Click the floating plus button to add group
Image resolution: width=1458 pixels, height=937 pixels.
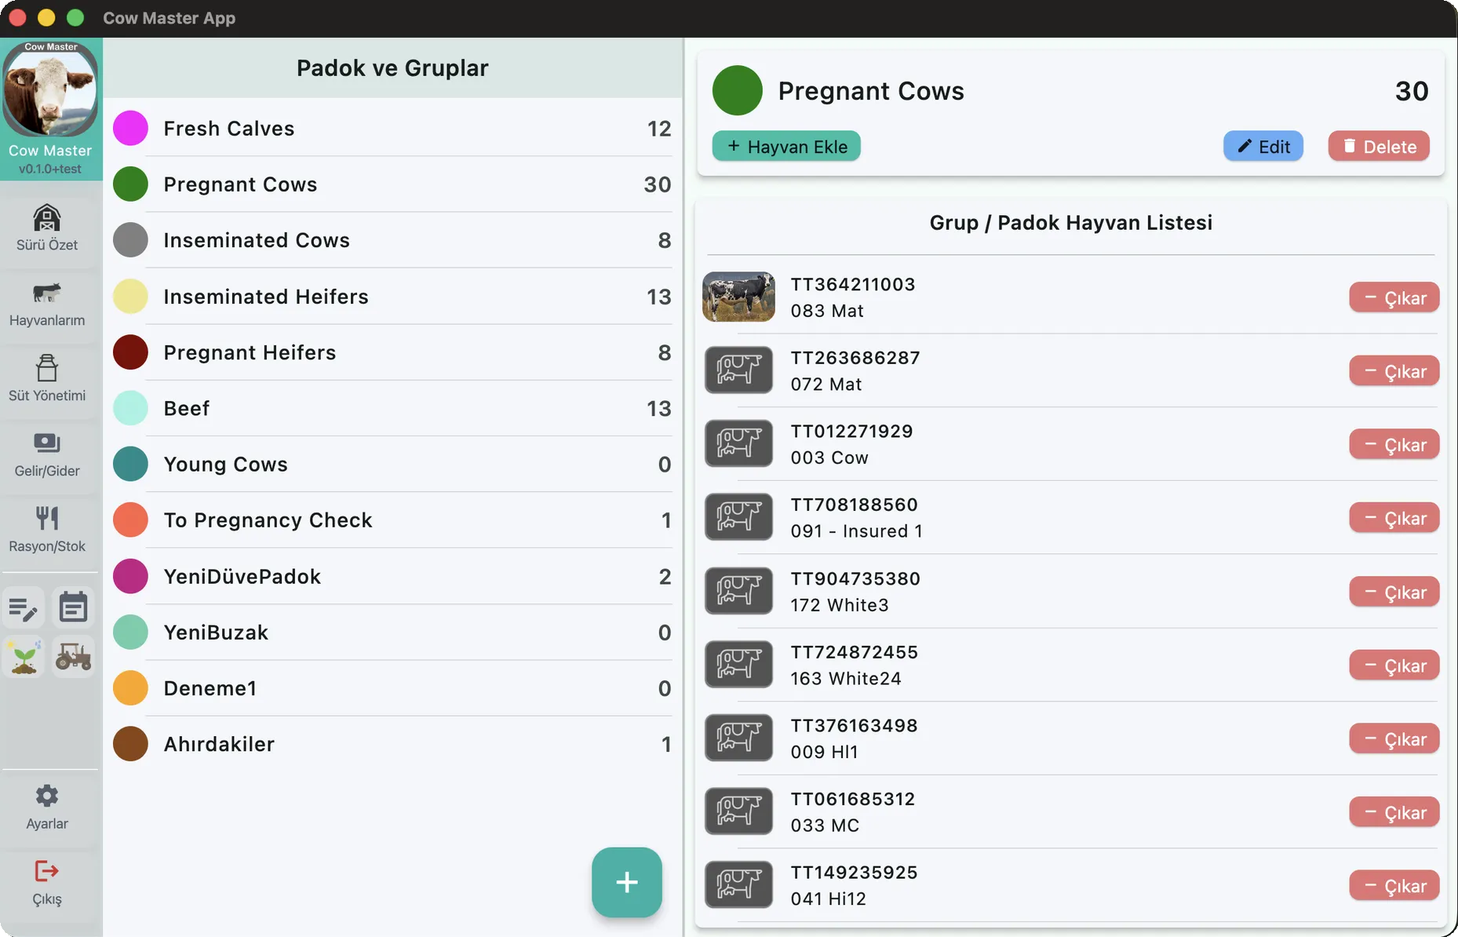(x=626, y=882)
